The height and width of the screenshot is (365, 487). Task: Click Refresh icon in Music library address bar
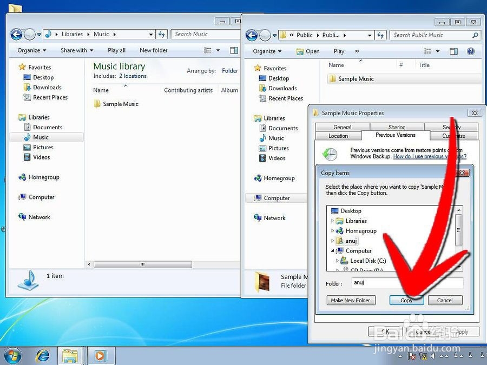pos(161,34)
